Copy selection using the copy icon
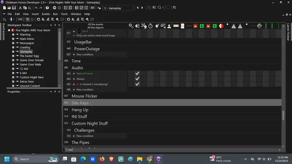The width and height of the screenshot is (292, 164). (x=25, y=8)
